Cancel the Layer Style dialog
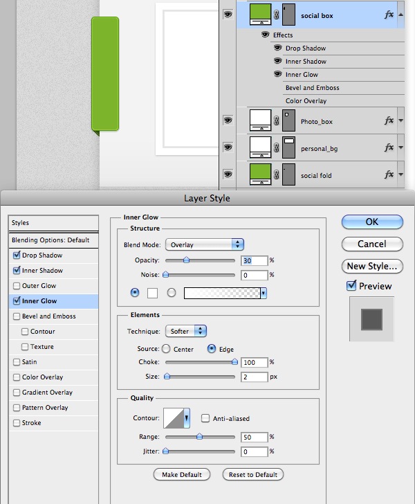The height and width of the screenshot is (504, 415). click(x=372, y=244)
